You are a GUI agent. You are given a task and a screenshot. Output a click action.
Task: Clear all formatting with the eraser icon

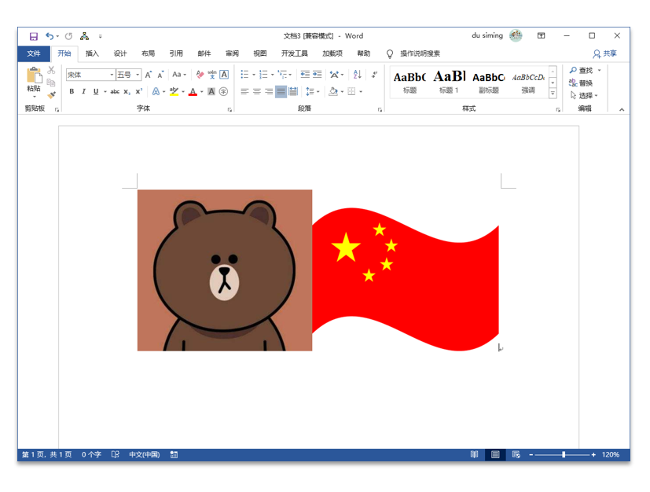(200, 75)
